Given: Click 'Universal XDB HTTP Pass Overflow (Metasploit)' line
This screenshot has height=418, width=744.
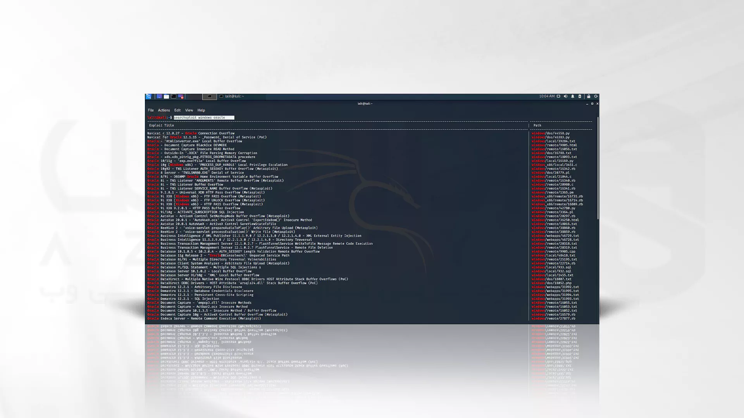Looking at the screenshot, I should [206, 192].
